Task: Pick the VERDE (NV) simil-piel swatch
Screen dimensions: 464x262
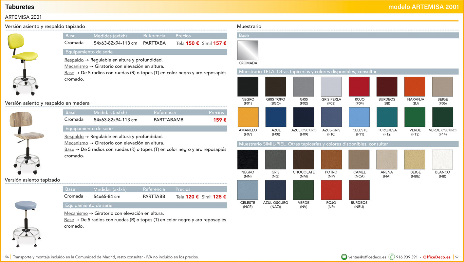Action: (304, 190)
